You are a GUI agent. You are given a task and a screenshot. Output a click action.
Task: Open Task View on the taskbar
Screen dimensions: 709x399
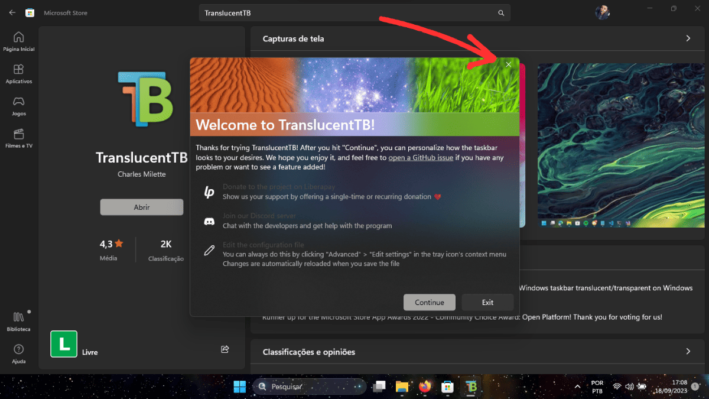[379, 387]
